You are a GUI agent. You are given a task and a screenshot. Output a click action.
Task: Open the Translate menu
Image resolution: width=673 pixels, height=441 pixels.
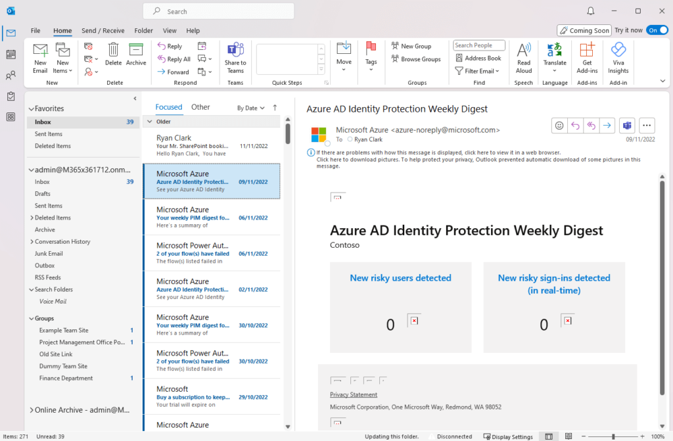(x=555, y=57)
